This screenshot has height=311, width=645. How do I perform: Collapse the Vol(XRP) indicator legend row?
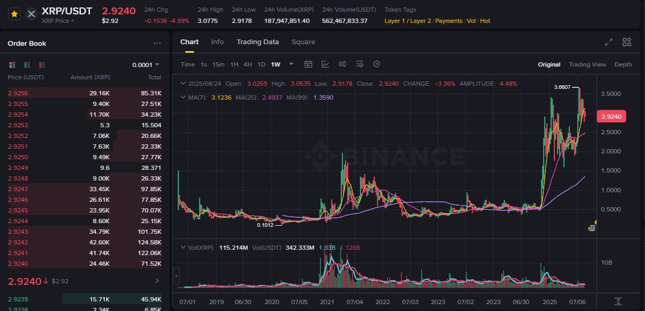click(x=183, y=248)
